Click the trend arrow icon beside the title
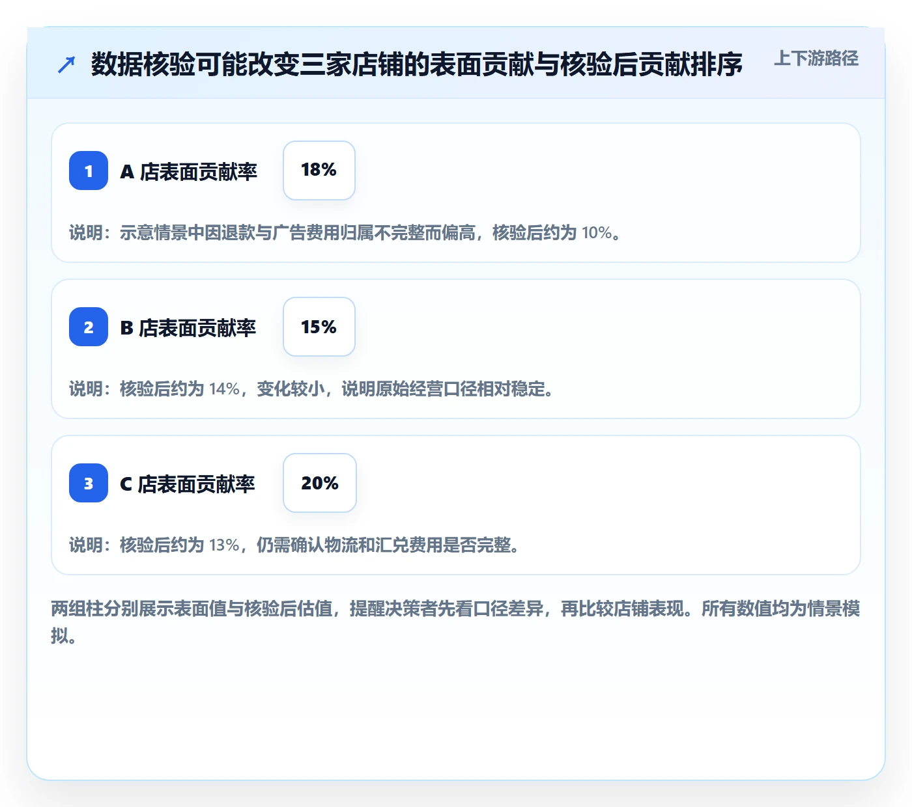The image size is (912, 807). (66, 64)
